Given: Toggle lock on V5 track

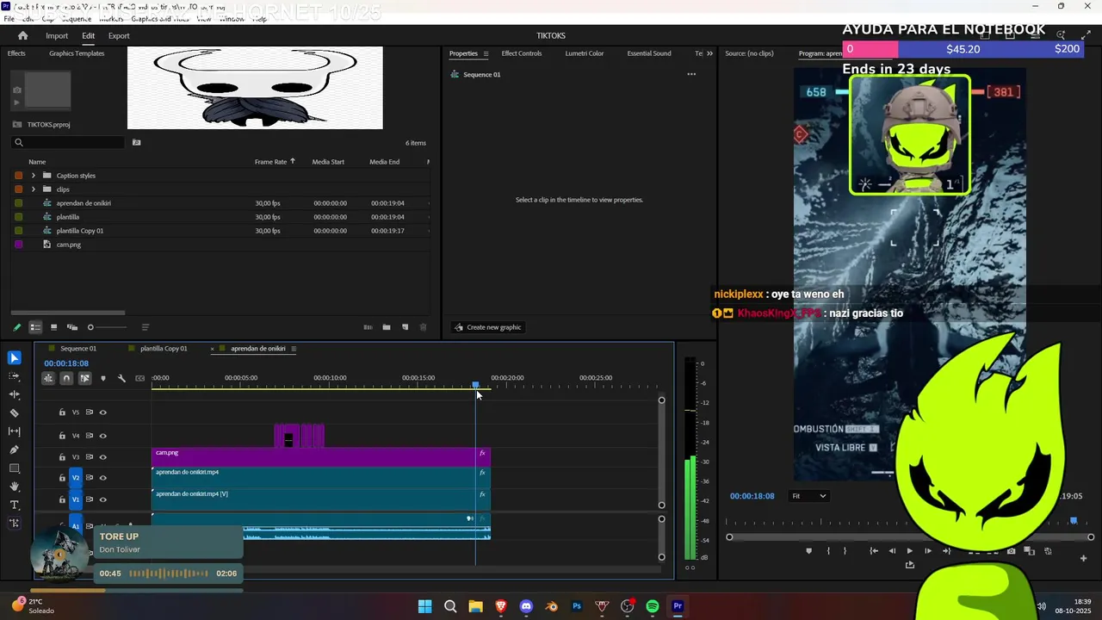Looking at the screenshot, I should click(x=62, y=412).
